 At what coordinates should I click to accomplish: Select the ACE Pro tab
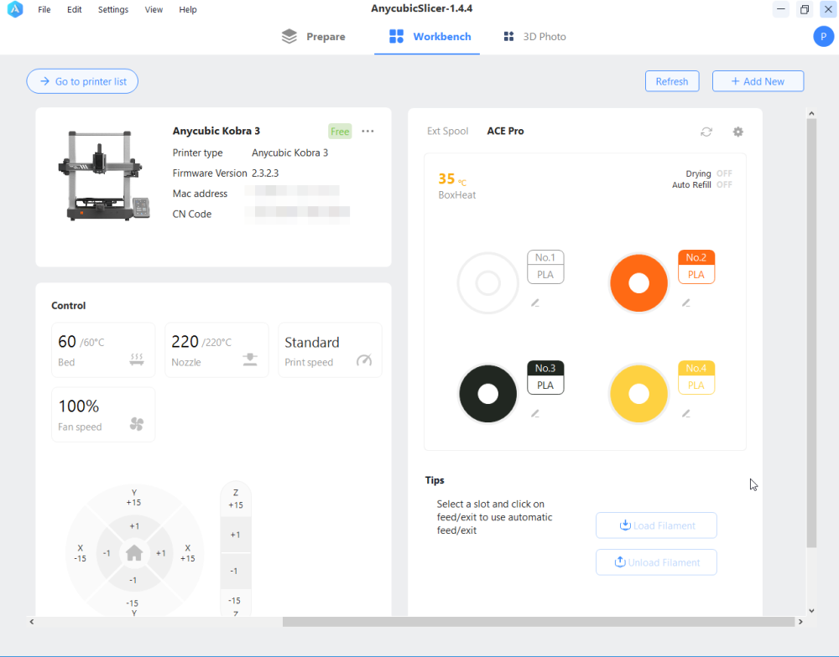(505, 131)
